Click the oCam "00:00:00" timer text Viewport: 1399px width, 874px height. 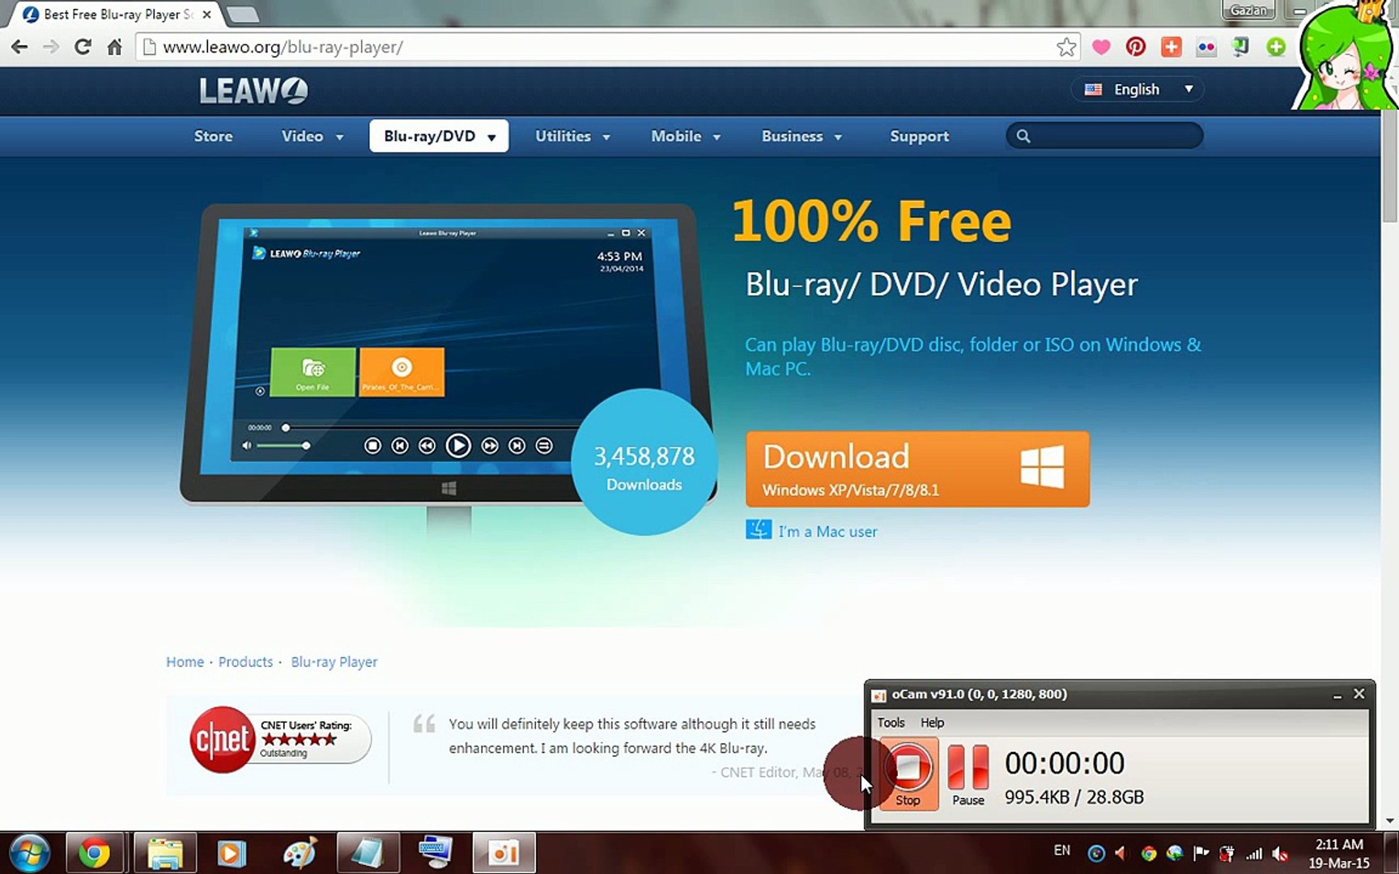click(x=1064, y=763)
